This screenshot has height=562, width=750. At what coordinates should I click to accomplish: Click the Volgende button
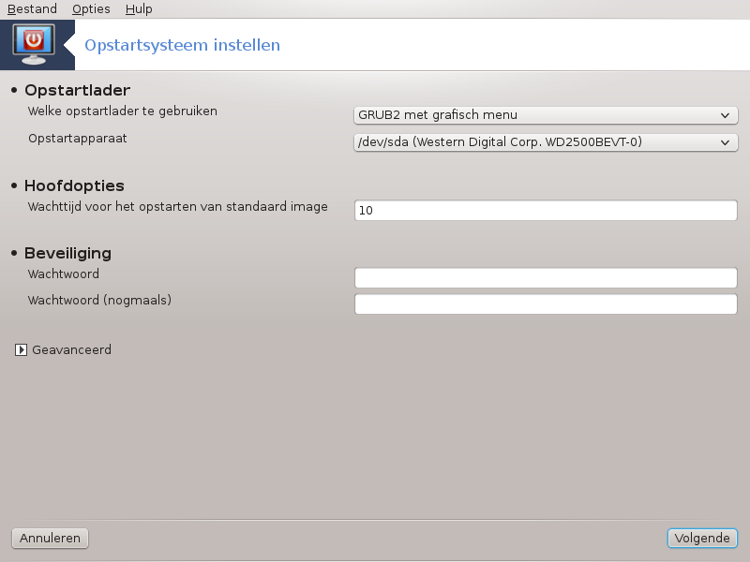click(x=702, y=538)
